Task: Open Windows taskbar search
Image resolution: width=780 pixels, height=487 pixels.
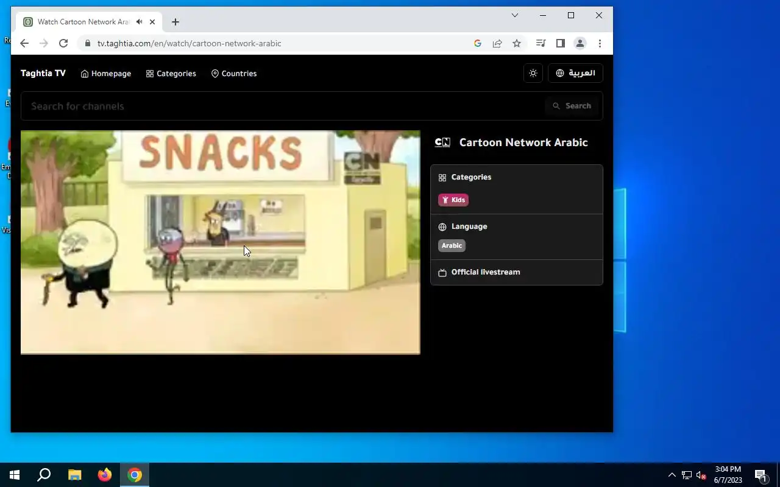Action: coord(44,475)
